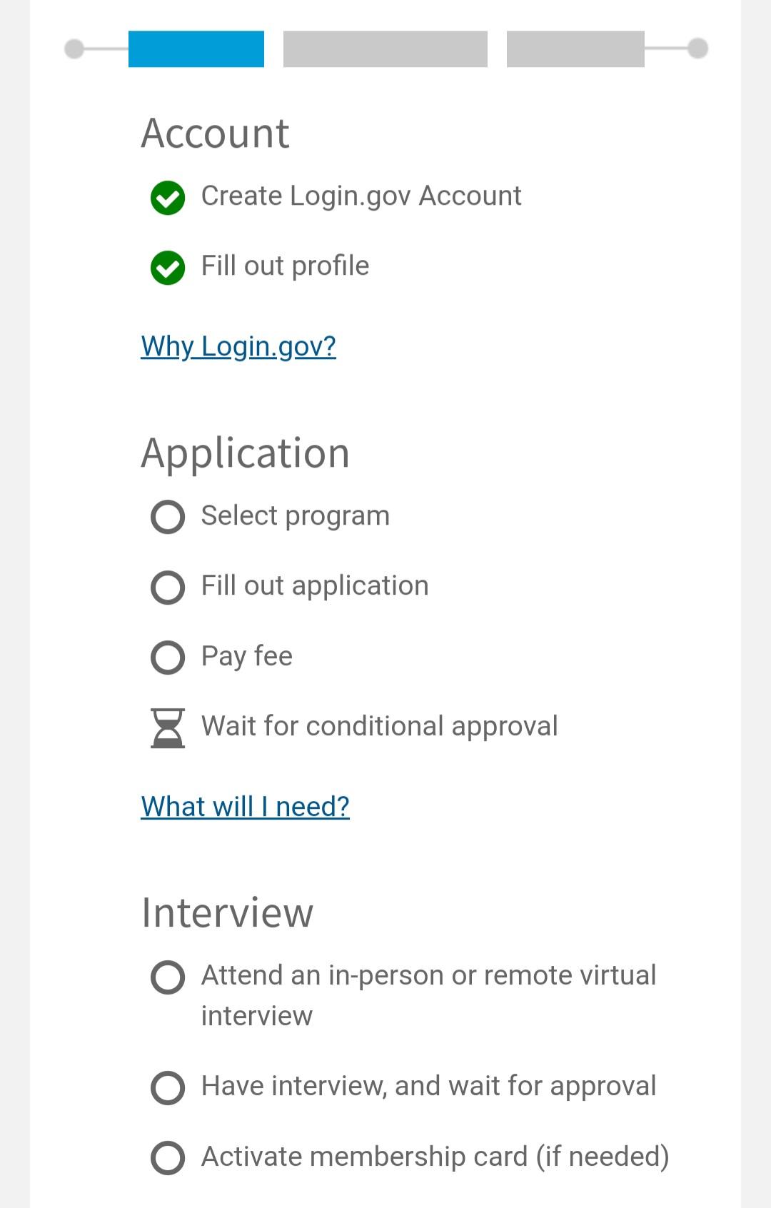This screenshot has height=1208, width=771.
Task: Open the What will I need? link
Action: [x=246, y=806]
